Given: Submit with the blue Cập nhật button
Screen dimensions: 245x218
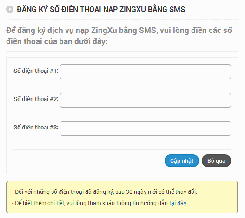Looking at the screenshot, I should point(182,161).
